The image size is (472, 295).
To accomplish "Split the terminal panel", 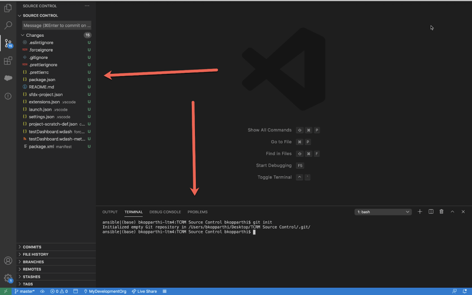I will click(431, 212).
